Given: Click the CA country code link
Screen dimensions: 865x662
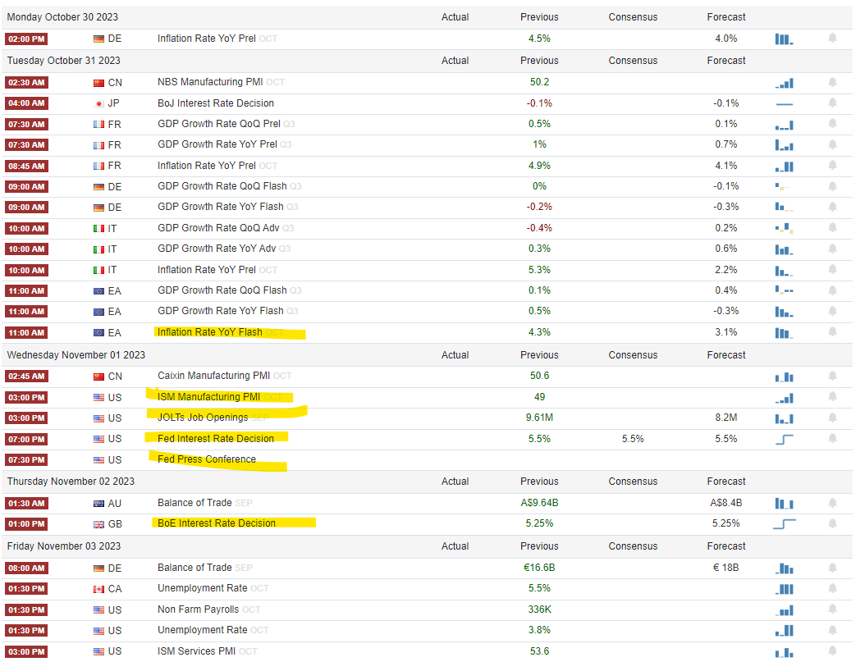Looking at the screenshot, I should coord(115,589).
